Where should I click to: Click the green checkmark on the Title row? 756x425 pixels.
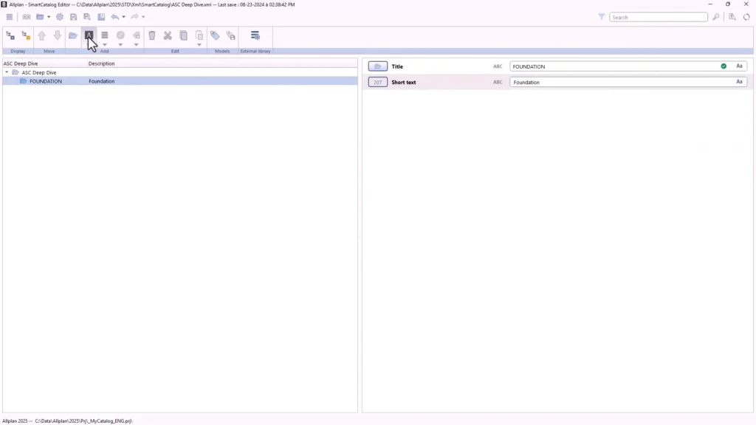coord(724,66)
